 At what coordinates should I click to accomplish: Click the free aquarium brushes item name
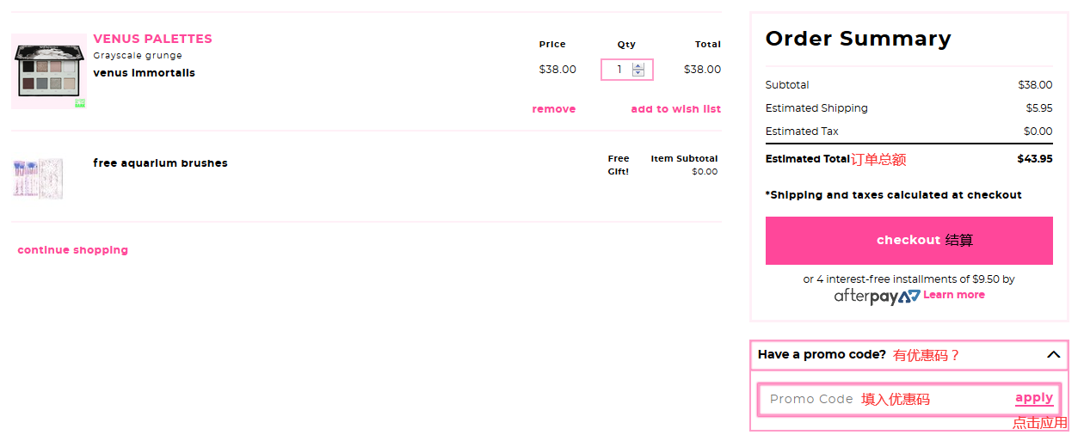tap(160, 163)
